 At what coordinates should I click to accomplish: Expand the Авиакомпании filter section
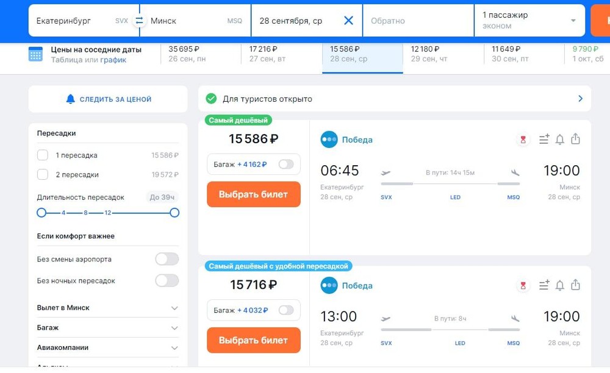tap(108, 348)
